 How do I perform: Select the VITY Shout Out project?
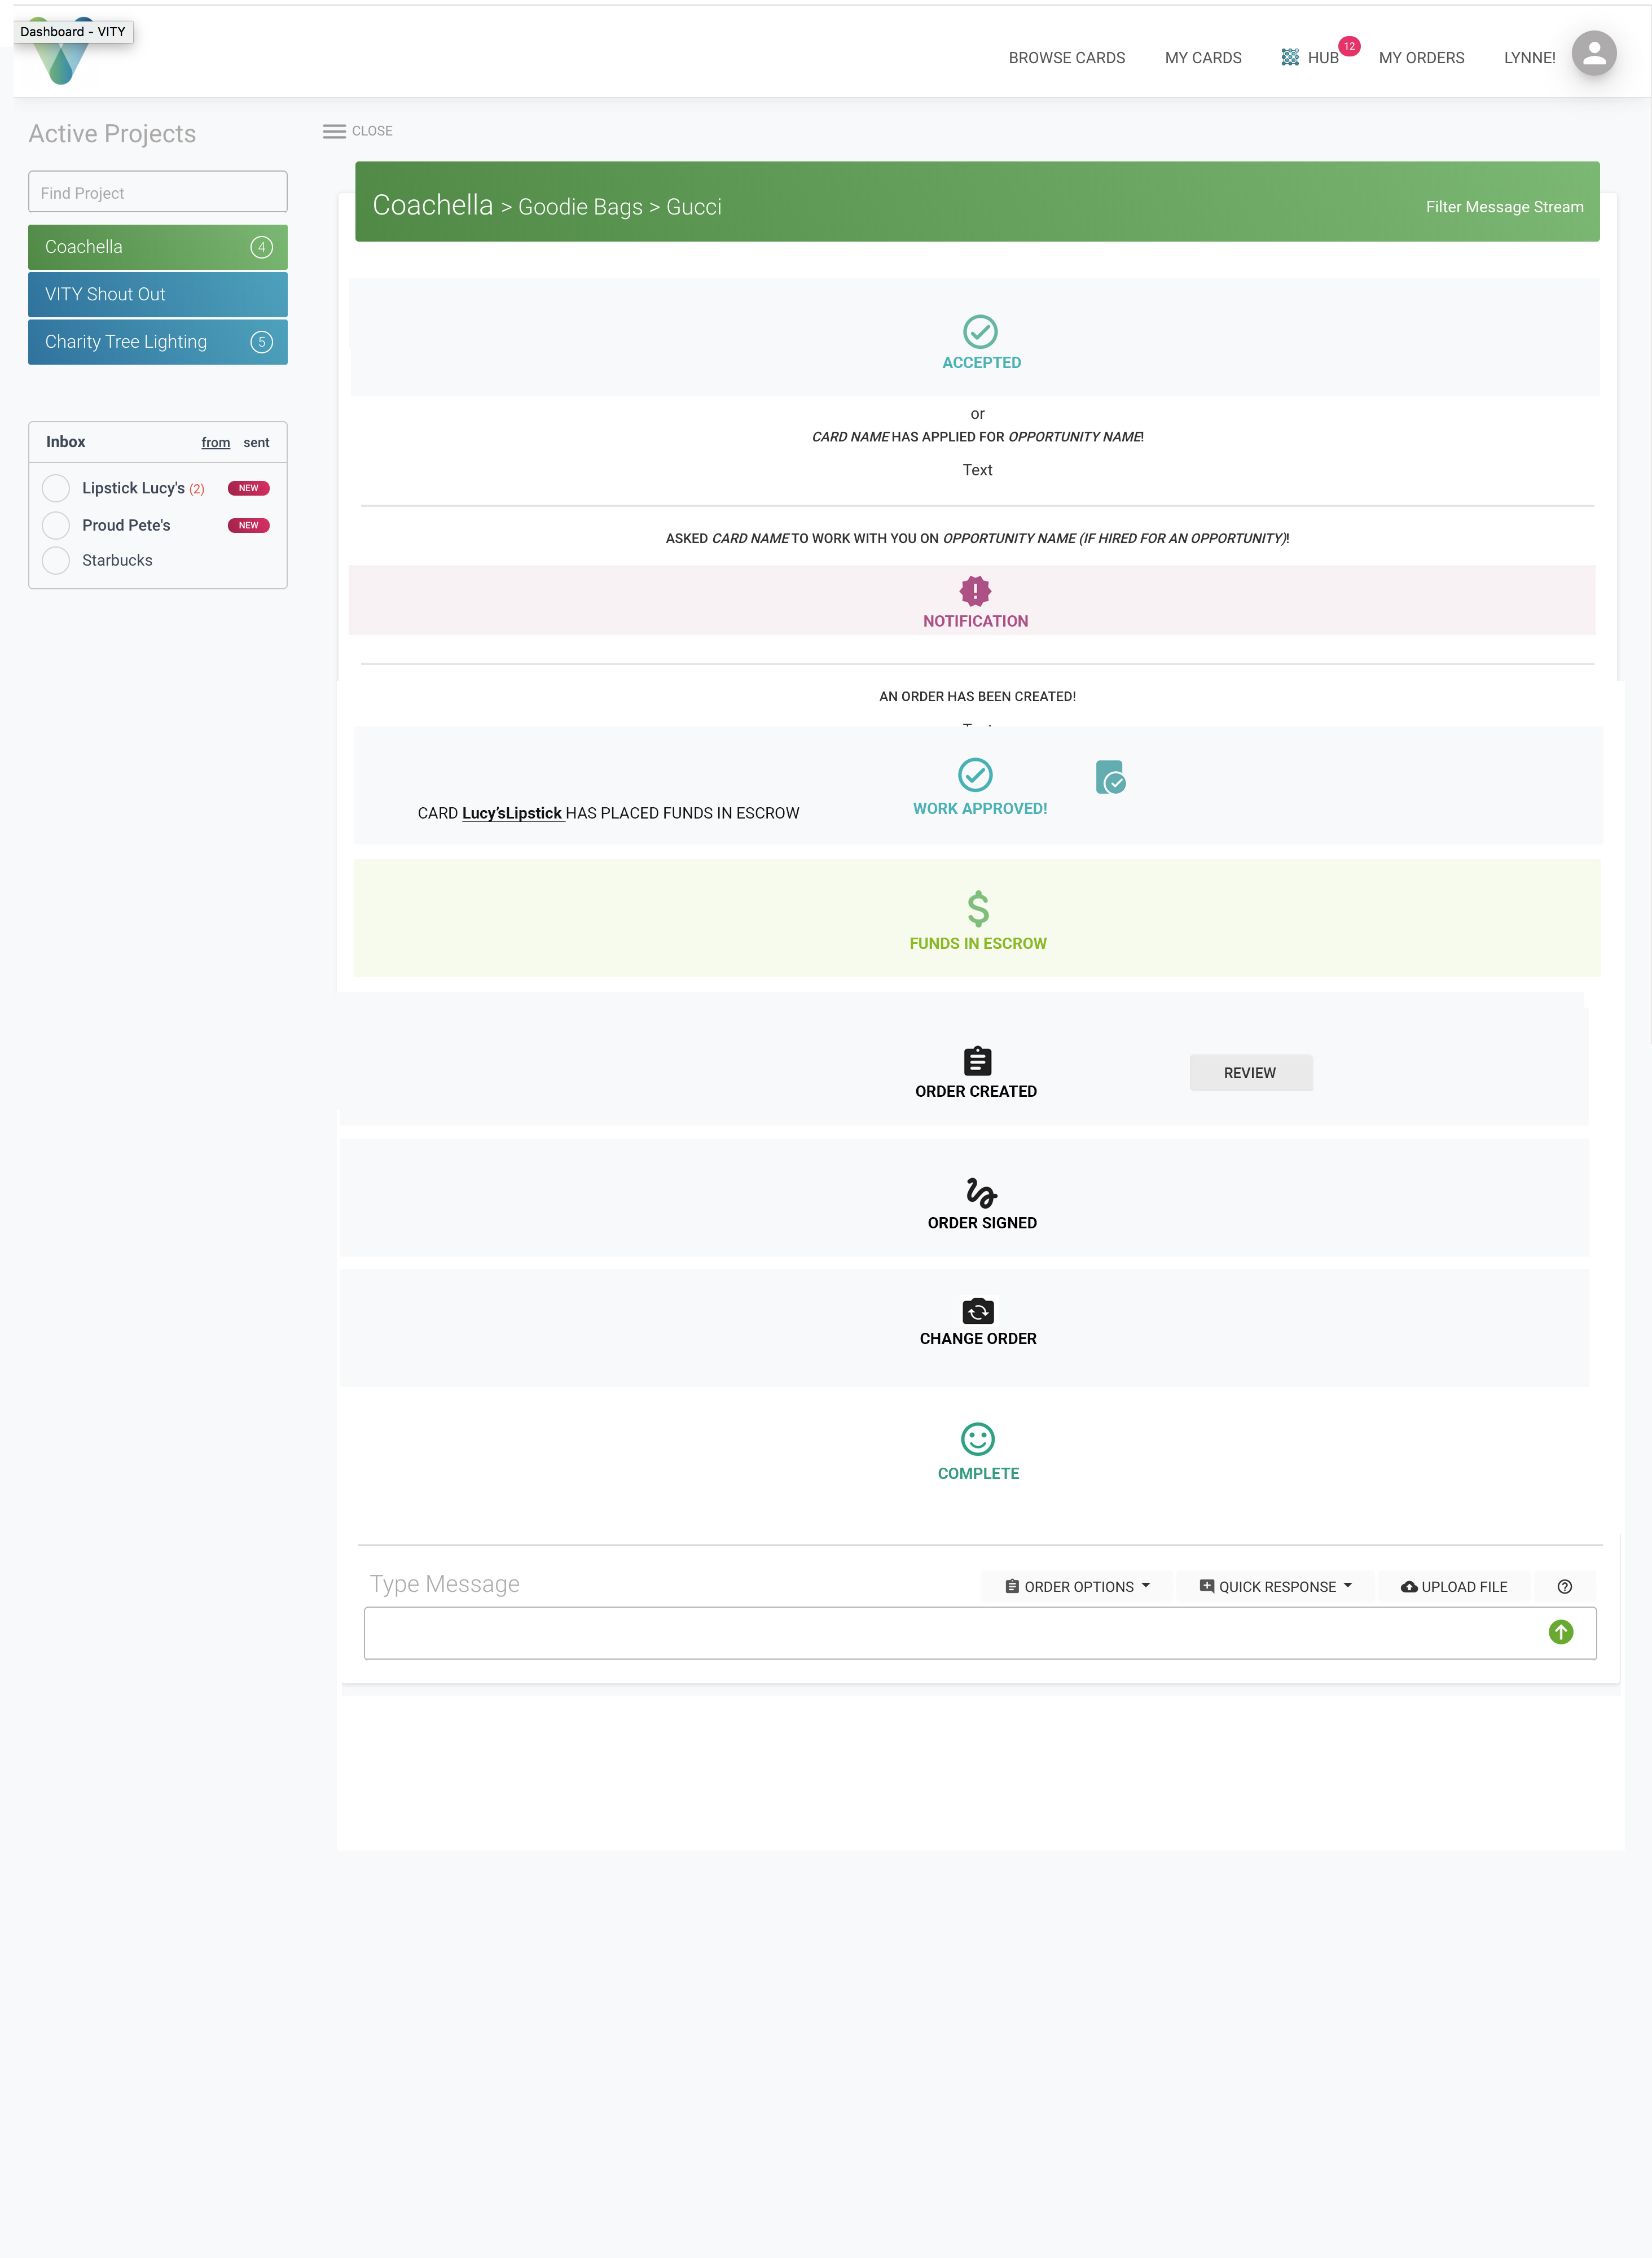158,294
